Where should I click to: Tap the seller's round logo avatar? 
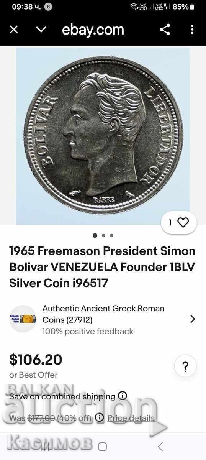point(23,319)
